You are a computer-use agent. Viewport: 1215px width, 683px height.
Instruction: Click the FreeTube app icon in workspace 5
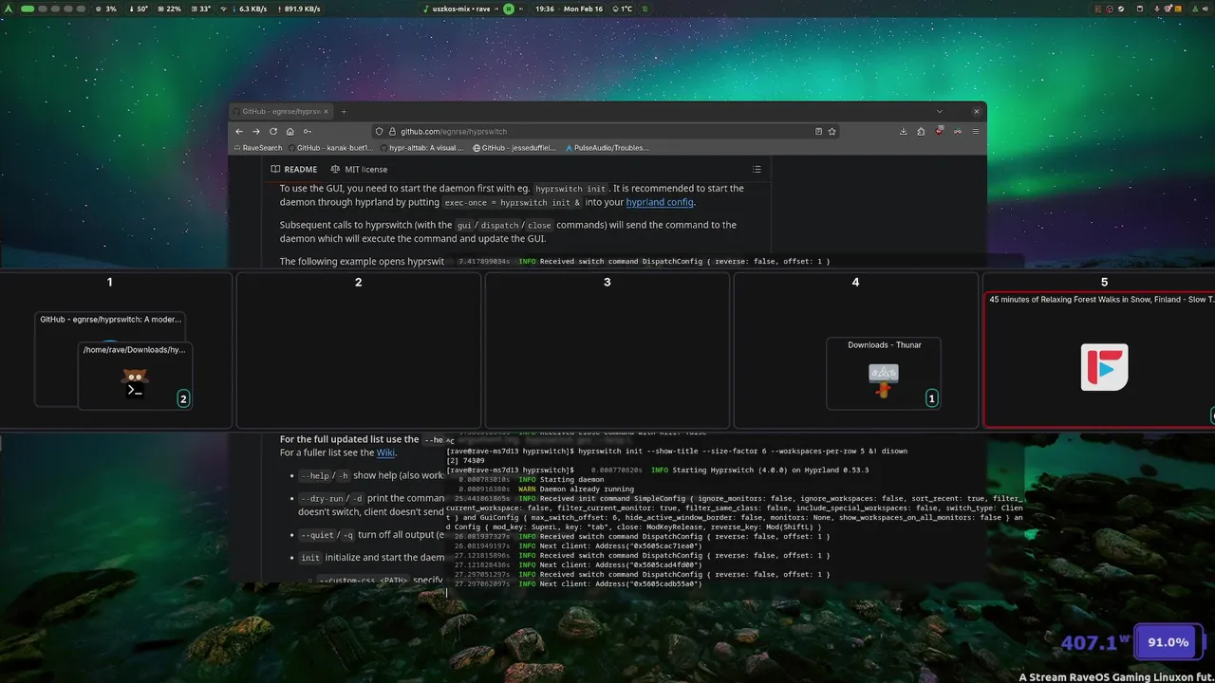point(1105,367)
